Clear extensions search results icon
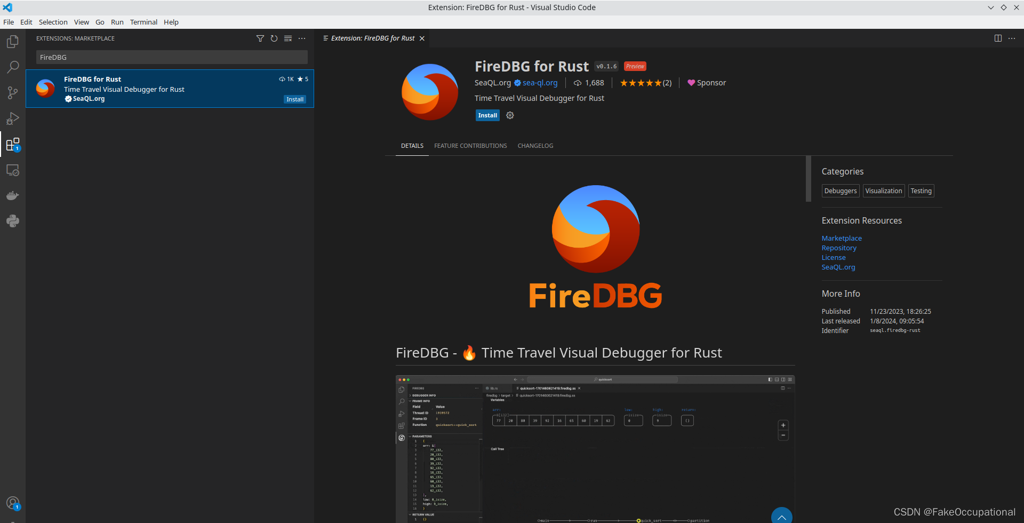Screen dimensions: 1024x523 288,38
